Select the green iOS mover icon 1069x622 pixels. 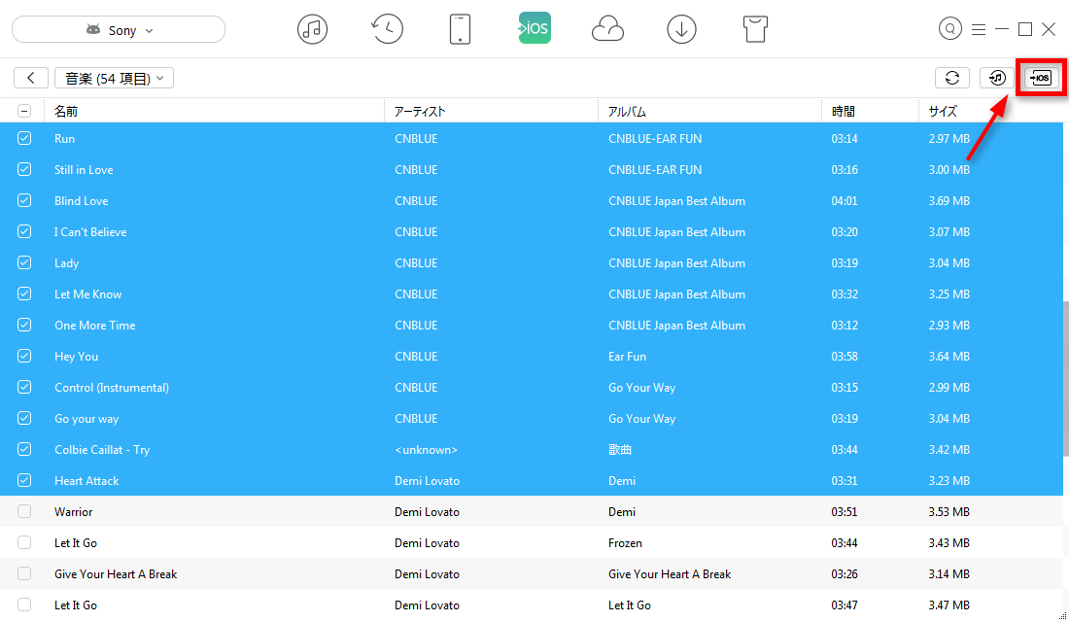point(534,28)
